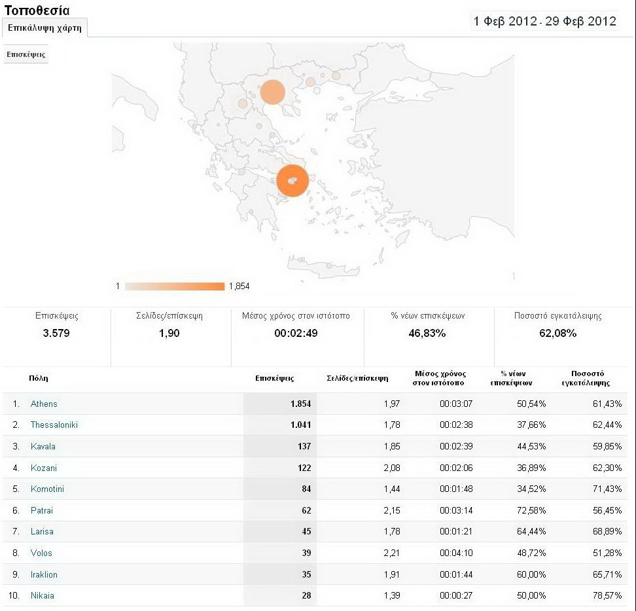Sort table by Σελίδες/επίσκεψη column header
Viewport: 636px width, 611px height.
(x=357, y=378)
